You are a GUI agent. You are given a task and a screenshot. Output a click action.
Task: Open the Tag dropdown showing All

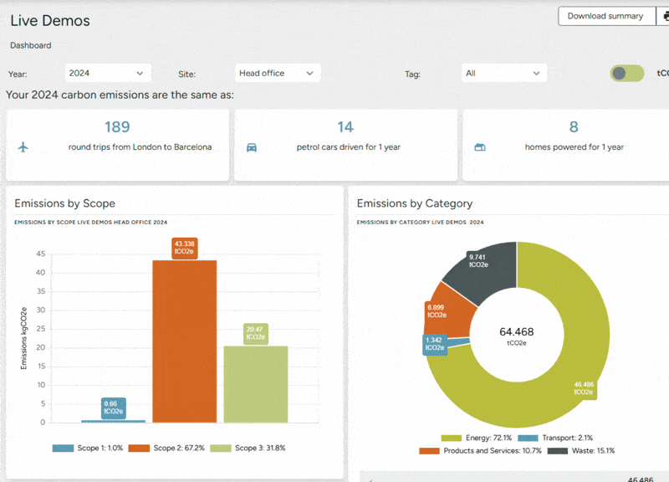(504, 73)
